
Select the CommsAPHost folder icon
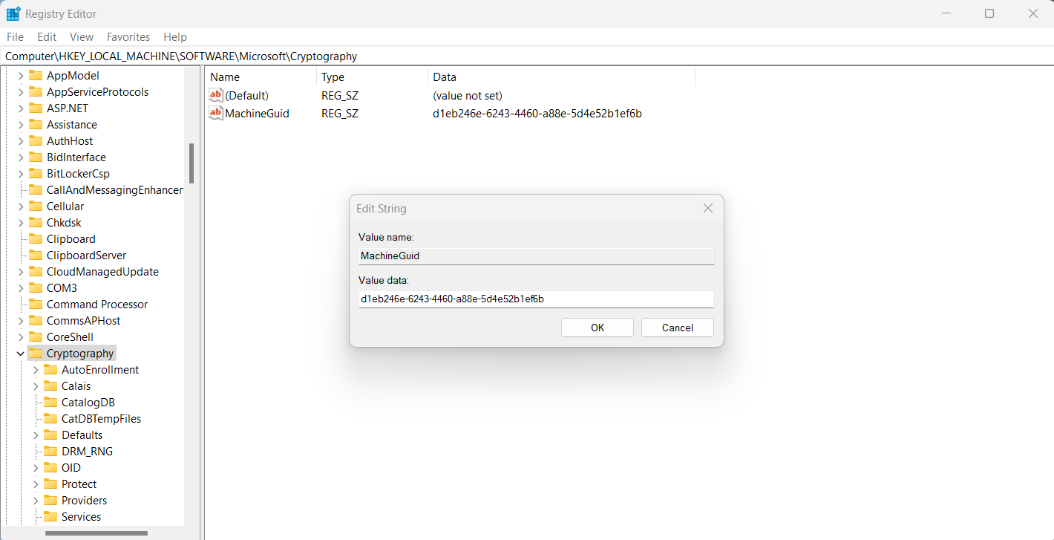[36, 321]
